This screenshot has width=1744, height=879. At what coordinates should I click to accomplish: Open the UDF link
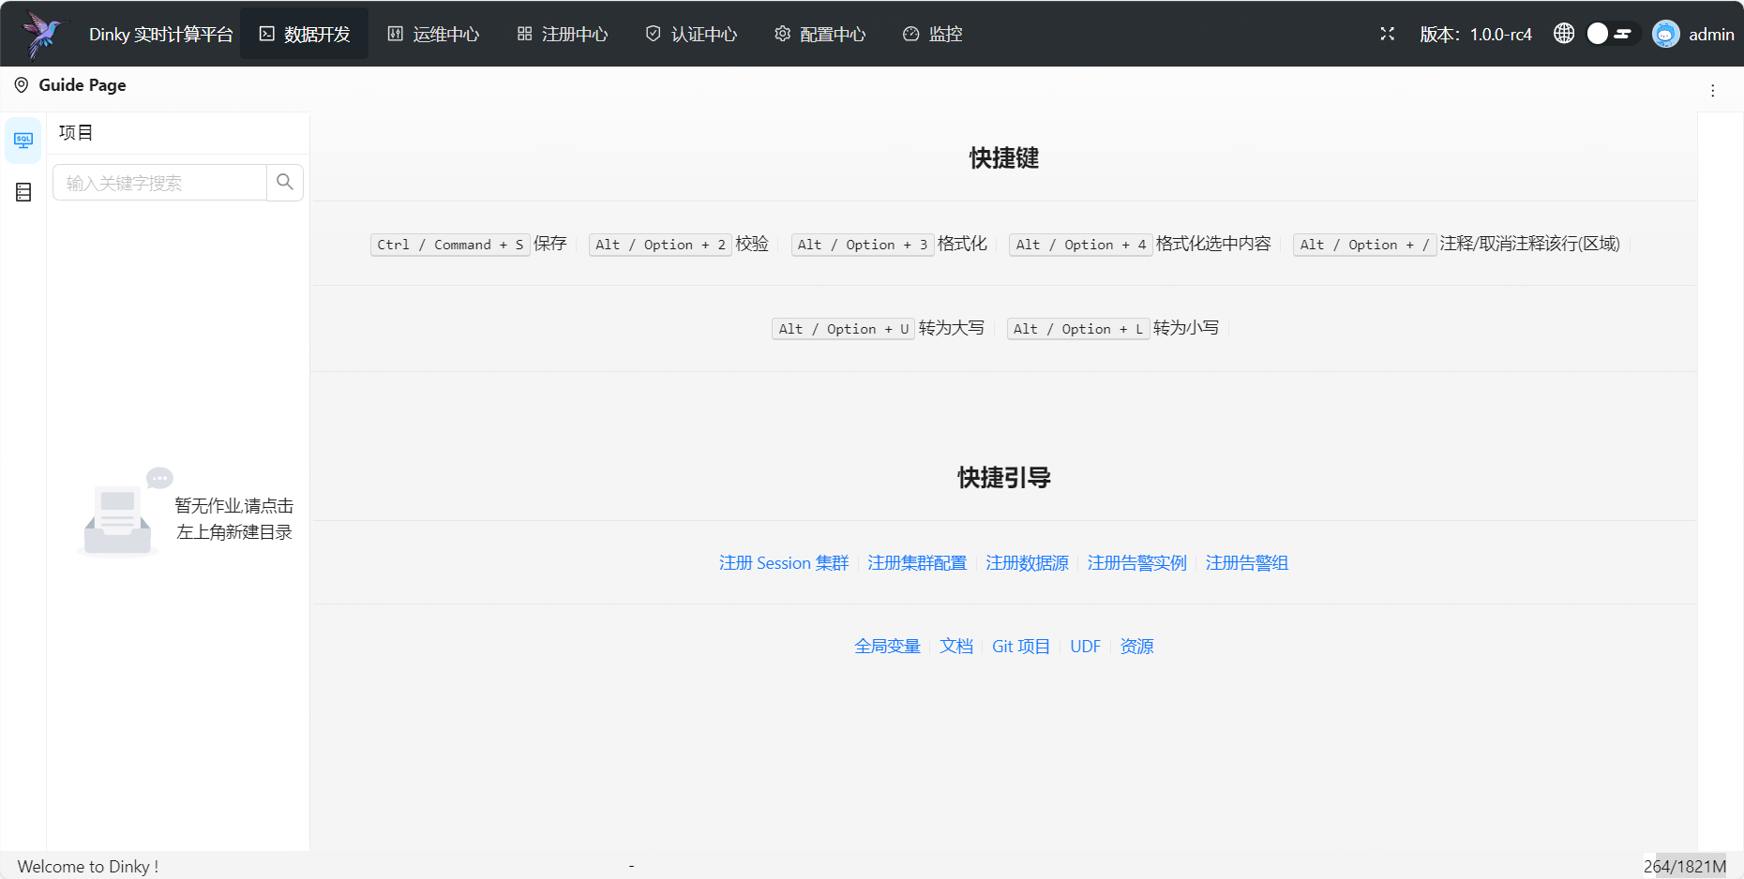1085,647
